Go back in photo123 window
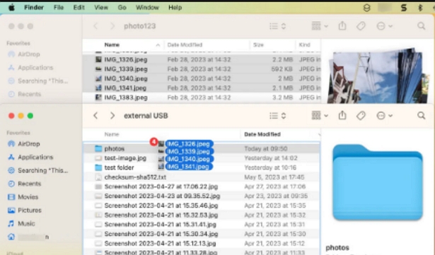This screenshot has width=435, height=255. [x=95, y=26]
